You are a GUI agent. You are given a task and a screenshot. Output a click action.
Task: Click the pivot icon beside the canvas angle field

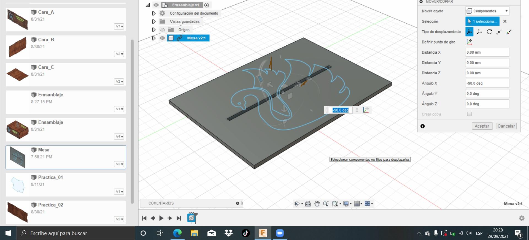pyautogui.click(x=366, y=110)
